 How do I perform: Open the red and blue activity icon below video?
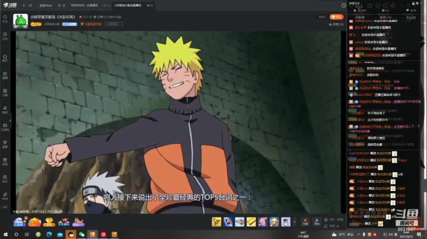click(x=63, y=222)
